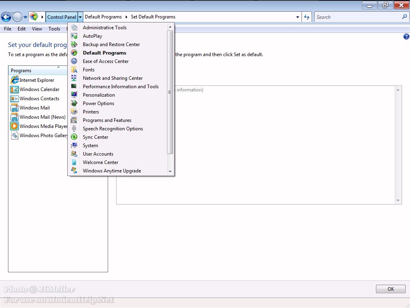Select Windows Mail (News) in Programs list

click(x=42, y=117)
